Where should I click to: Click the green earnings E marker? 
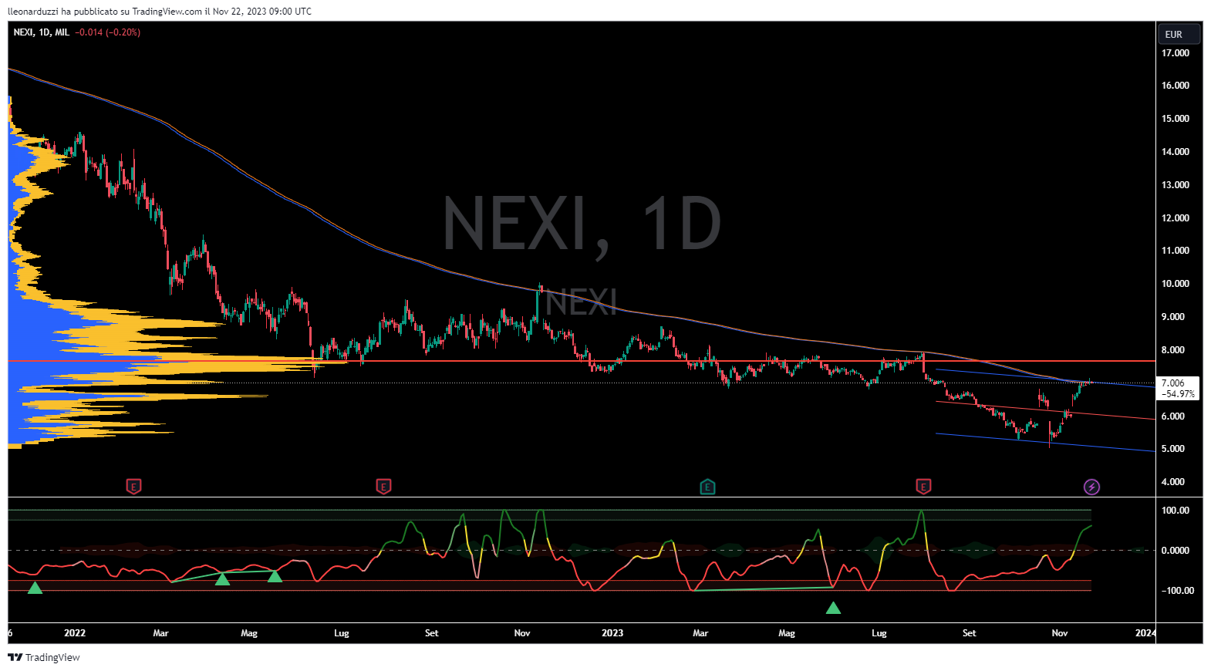[x=707, y=487]
